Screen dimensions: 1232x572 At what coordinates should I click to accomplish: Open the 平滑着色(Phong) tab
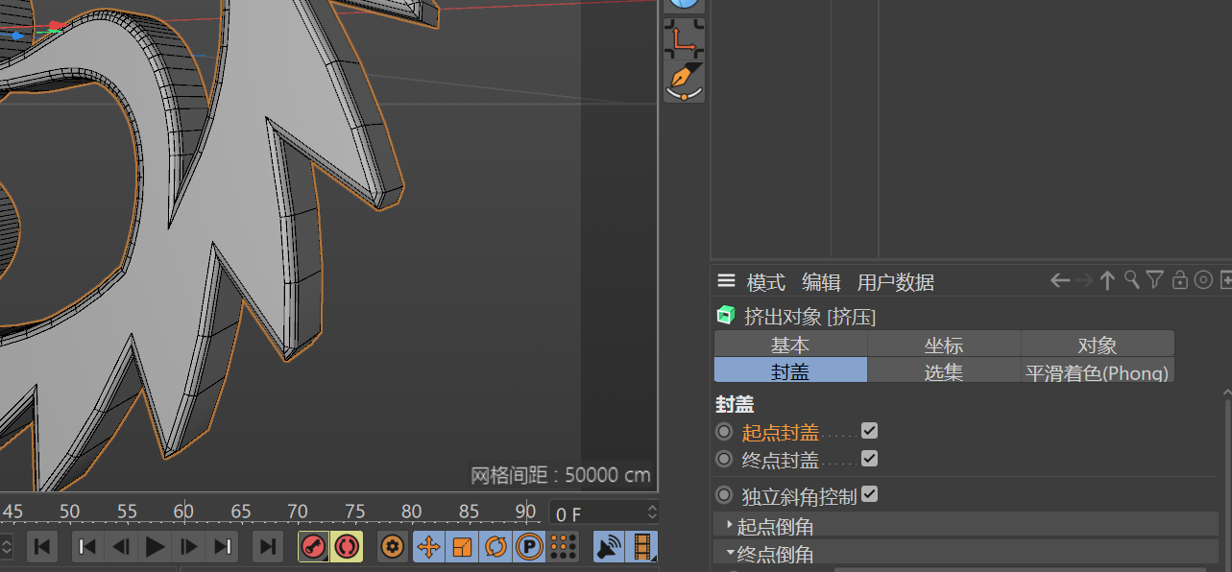(1098, 370)
